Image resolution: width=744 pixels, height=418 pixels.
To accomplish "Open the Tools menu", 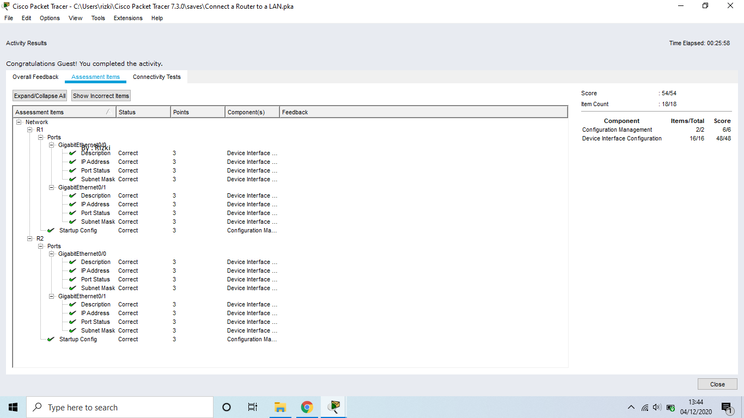I will [98, 18].
